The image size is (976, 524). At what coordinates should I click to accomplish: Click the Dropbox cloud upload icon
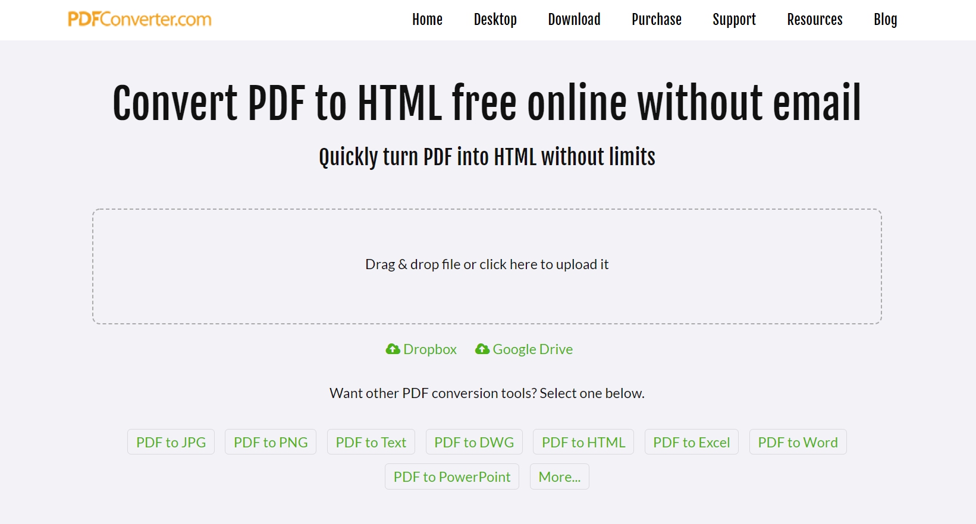393,349
